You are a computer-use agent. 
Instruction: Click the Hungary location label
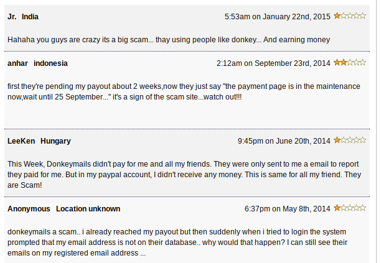tap(55, 141)
